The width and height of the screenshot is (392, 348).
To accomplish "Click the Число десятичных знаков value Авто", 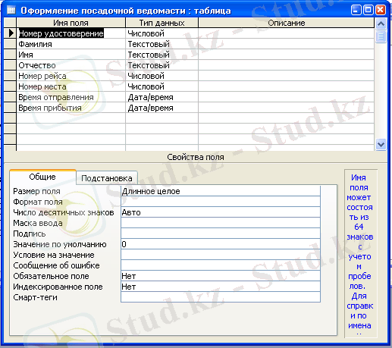I will (x=221, y=212).
